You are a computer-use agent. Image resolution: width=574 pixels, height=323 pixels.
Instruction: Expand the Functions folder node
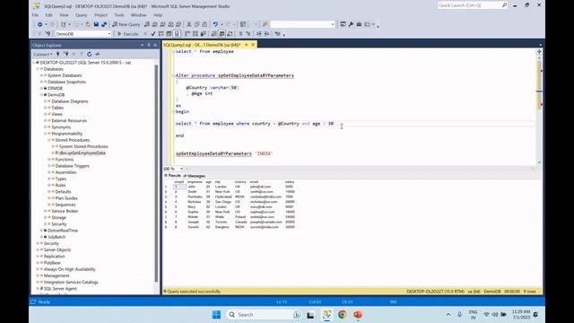click(49, 160)
